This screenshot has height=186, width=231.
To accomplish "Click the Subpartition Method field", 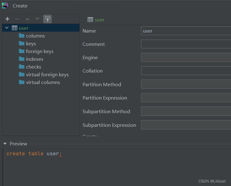I will (186, 111).
